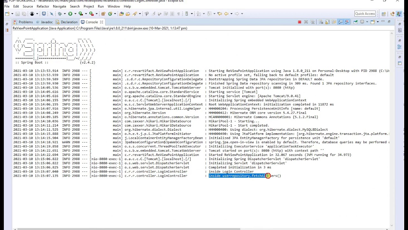Click New file wizard icon in toolbar
This screenshot has height=230, width=408.
click(x=7, y=14)
